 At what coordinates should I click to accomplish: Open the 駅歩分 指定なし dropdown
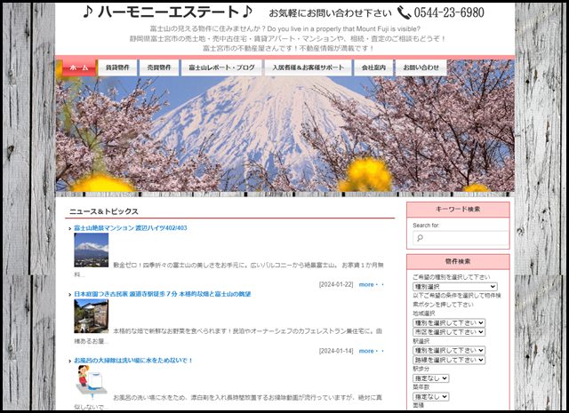click(430, 378)
